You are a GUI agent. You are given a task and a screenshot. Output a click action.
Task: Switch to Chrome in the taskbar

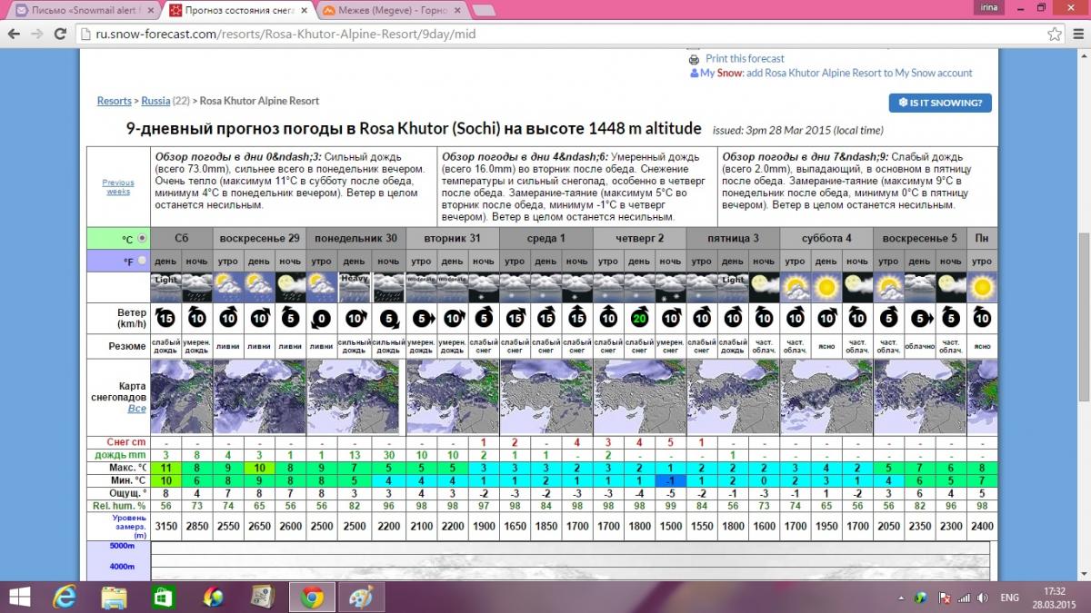point(312,597)
